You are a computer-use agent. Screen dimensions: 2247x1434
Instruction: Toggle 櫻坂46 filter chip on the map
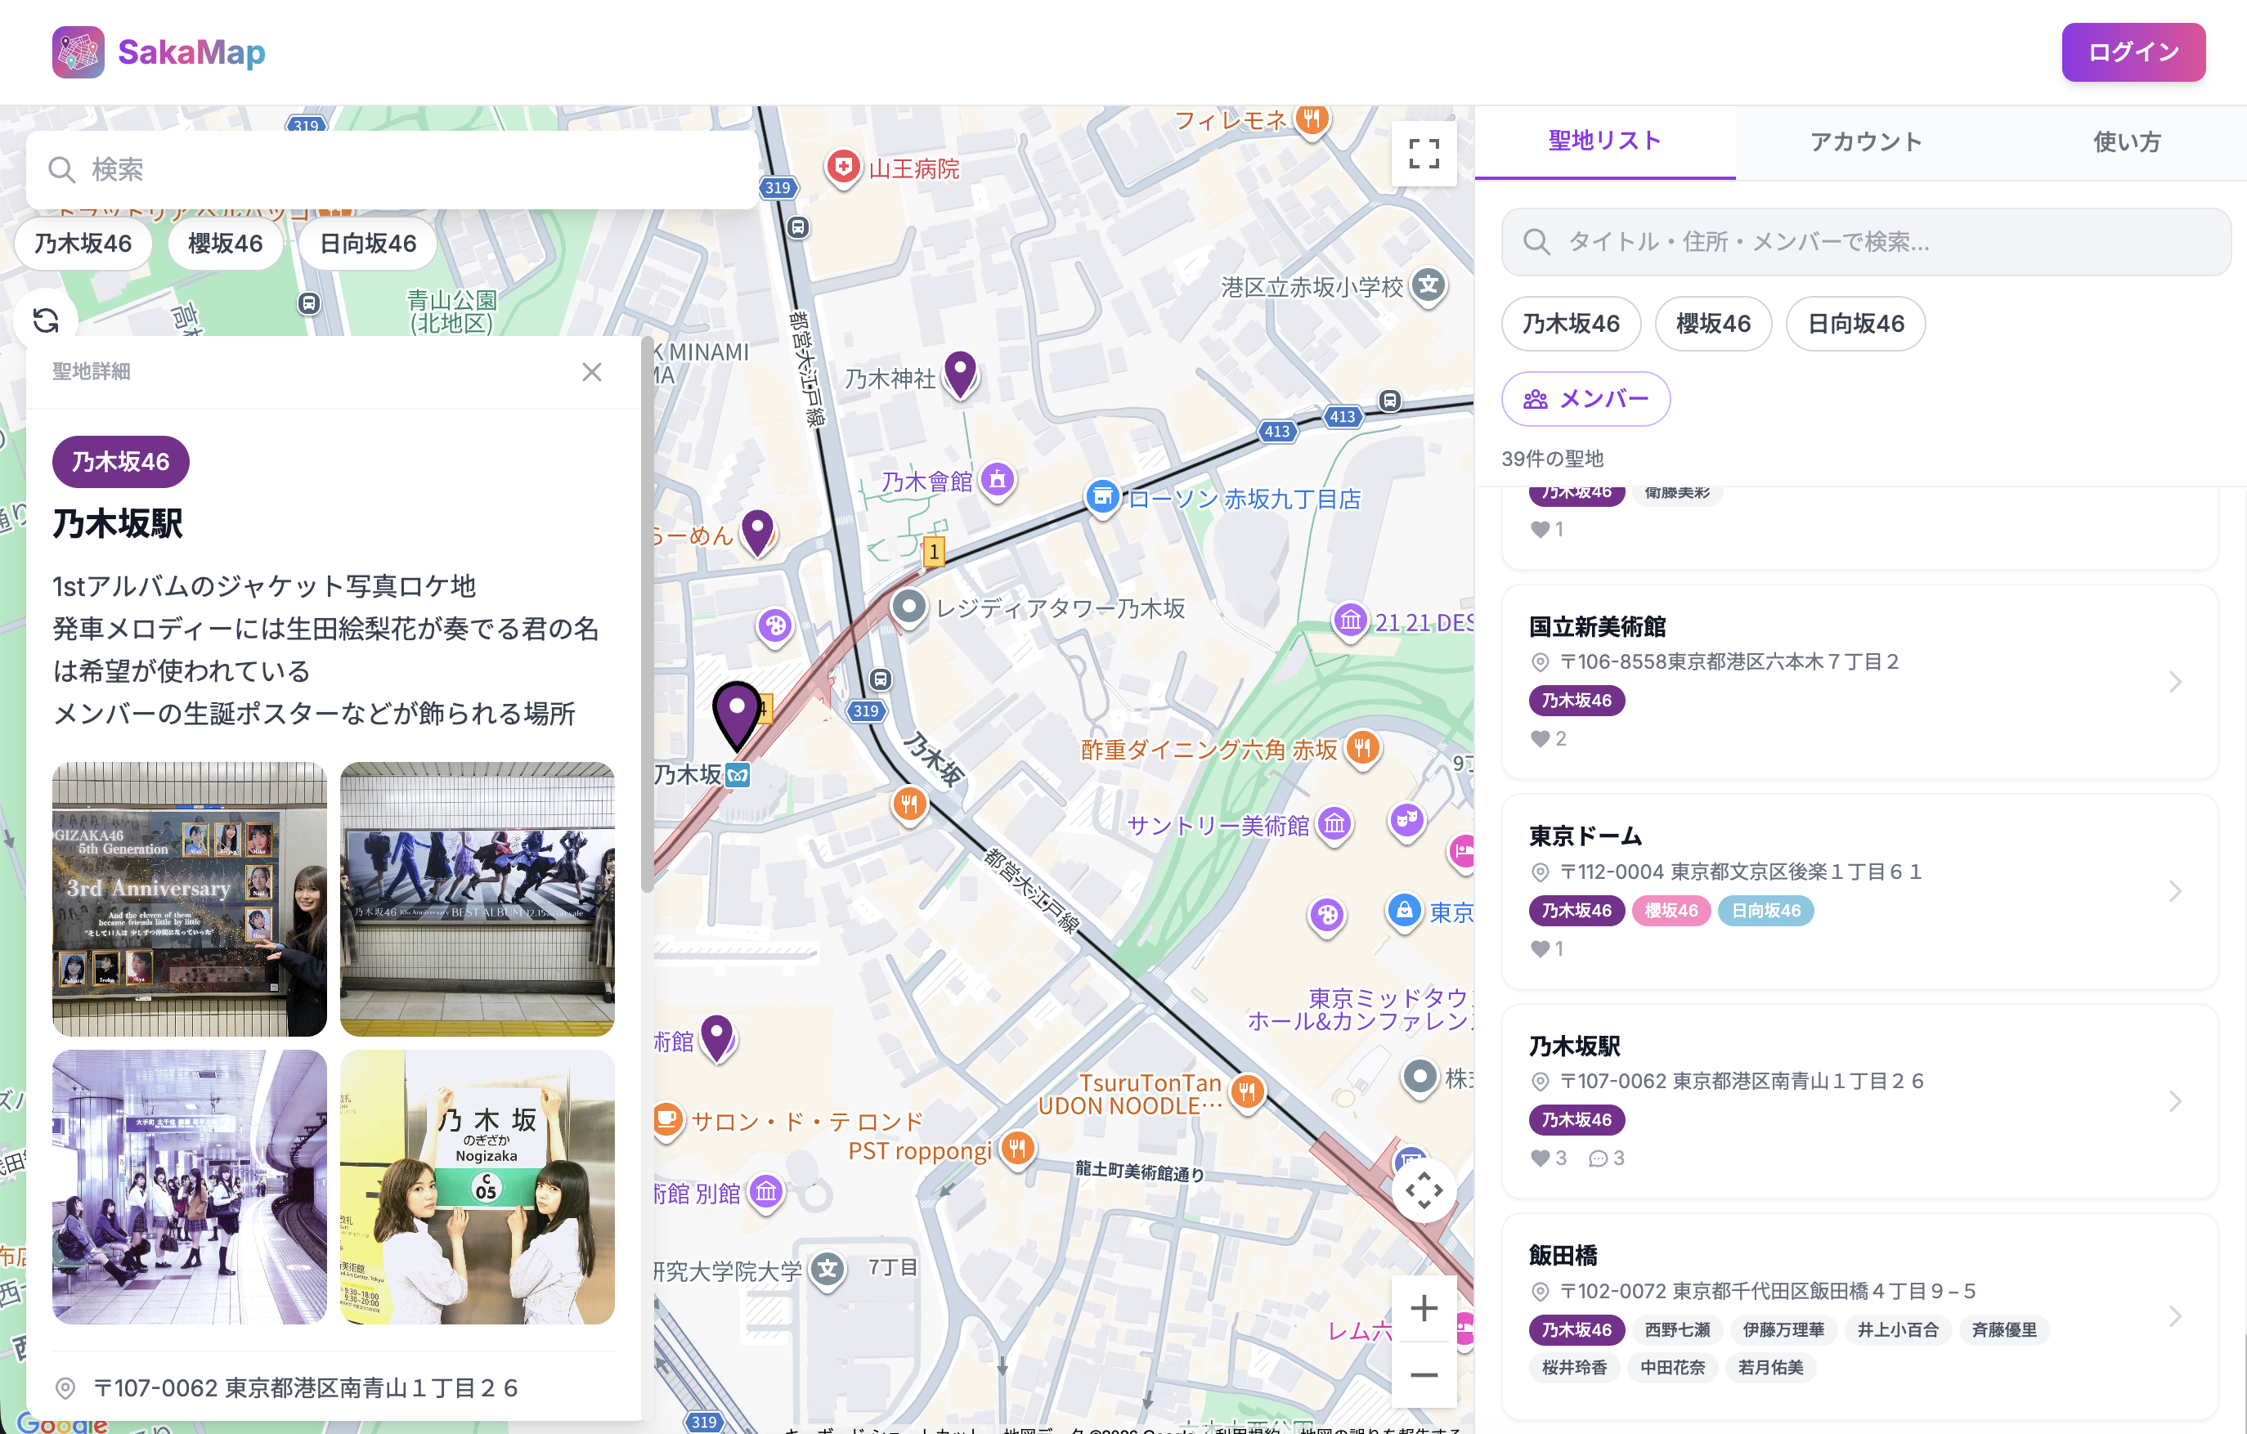tap(225, 244)
